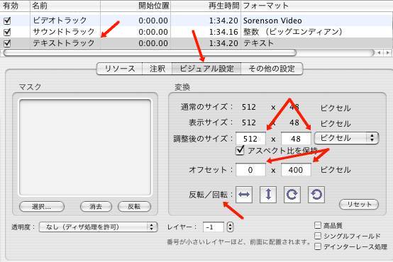Rotate the track counterclockwise

316,195
